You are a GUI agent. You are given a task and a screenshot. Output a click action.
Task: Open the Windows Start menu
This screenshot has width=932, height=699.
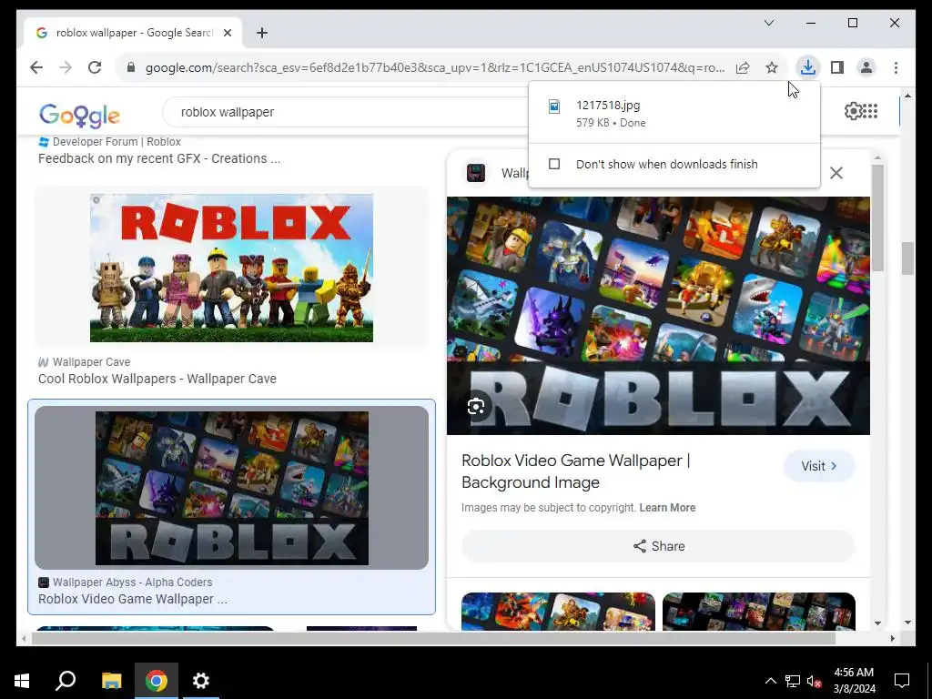pos(22,681)
